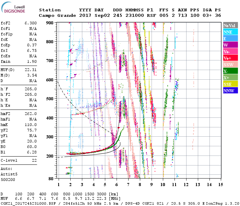
Task: Click the 10 MHz x-axis label
Action: tap(163, 185)
